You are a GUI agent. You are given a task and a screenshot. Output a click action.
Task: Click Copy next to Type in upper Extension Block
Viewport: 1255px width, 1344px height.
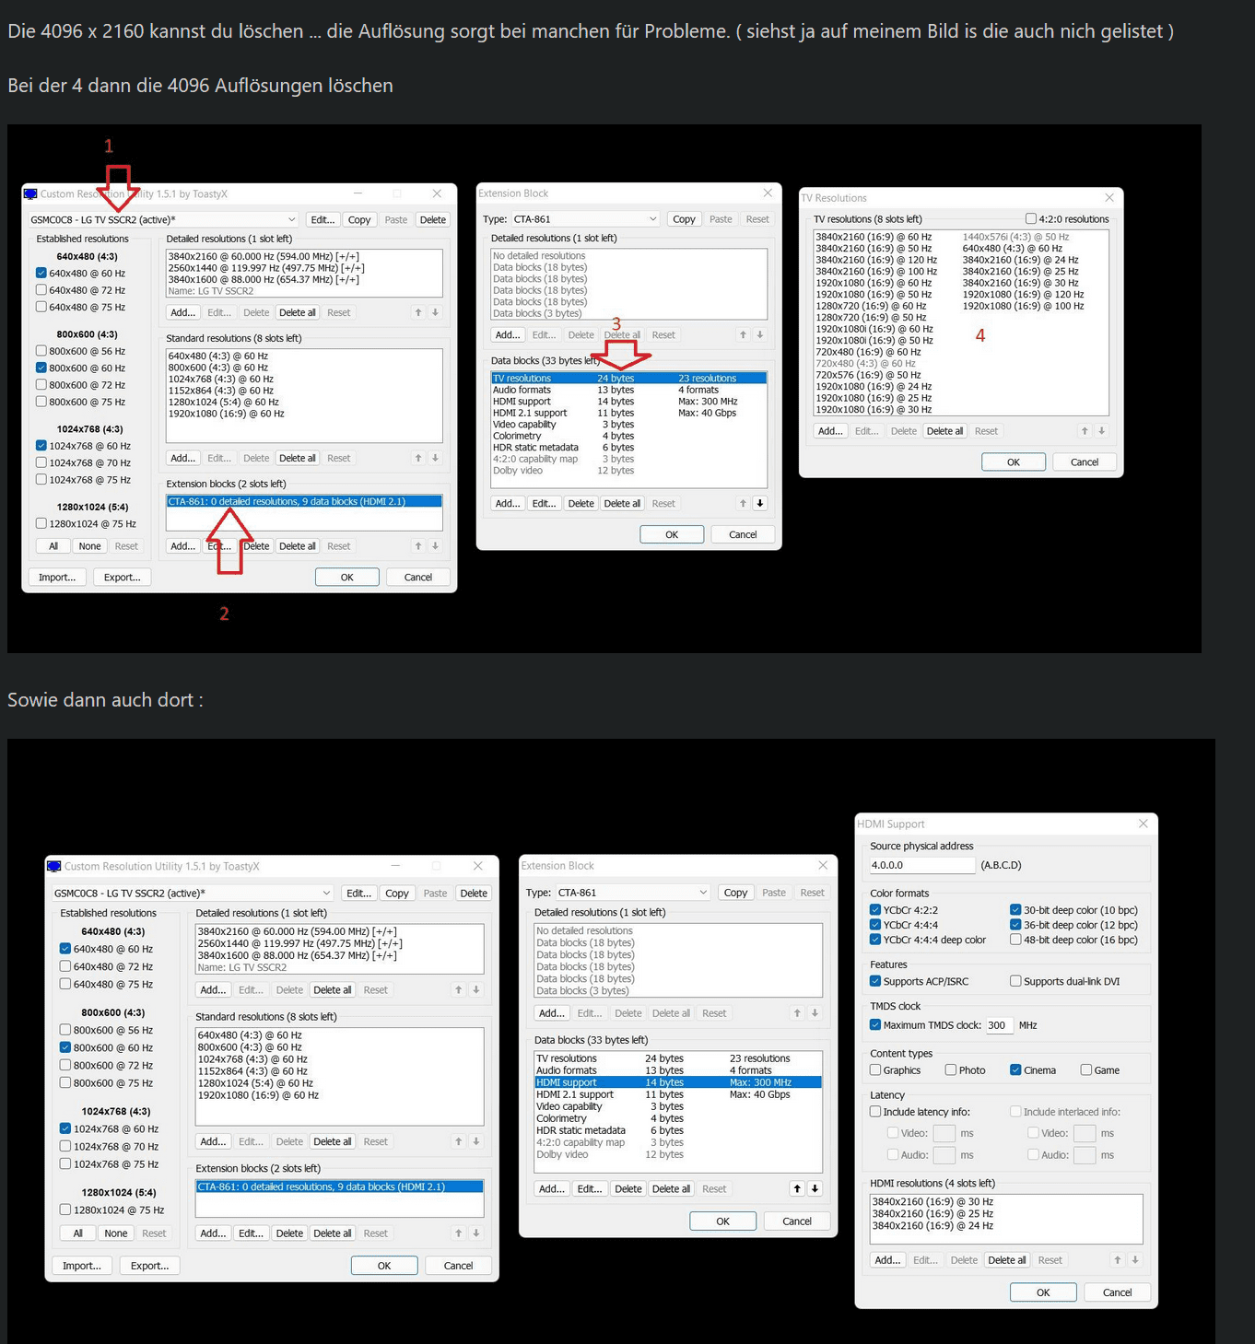pyautogui.click(x=684, y=219)
